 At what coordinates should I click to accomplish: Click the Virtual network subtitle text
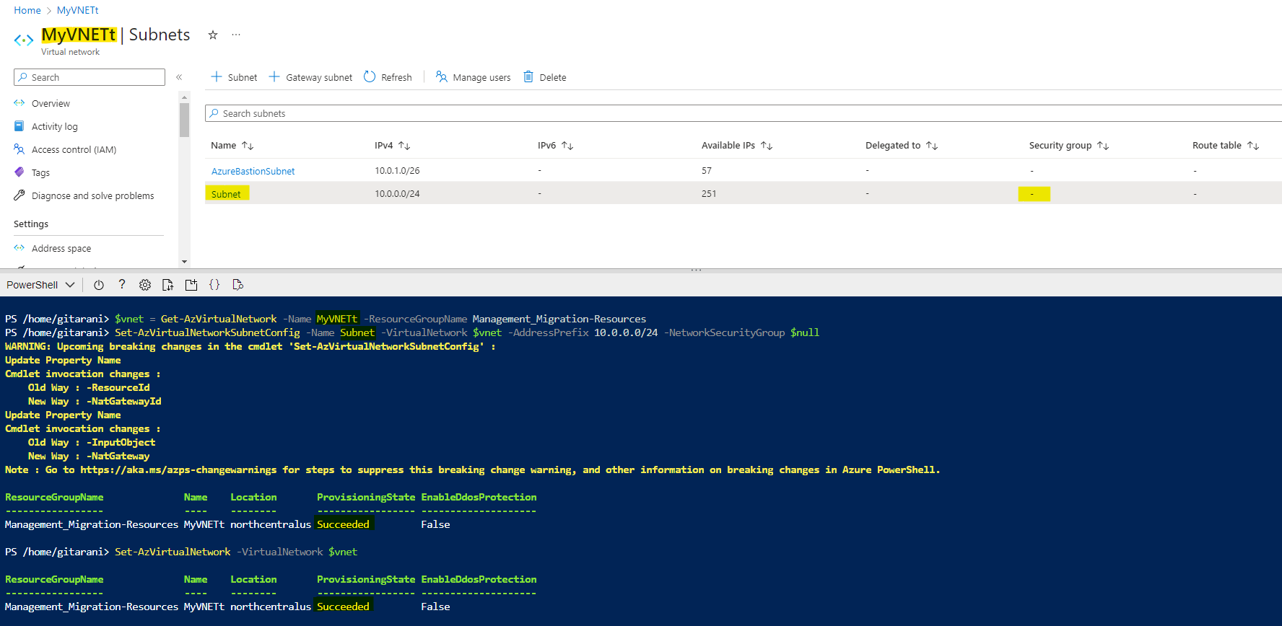click(70, 52)
